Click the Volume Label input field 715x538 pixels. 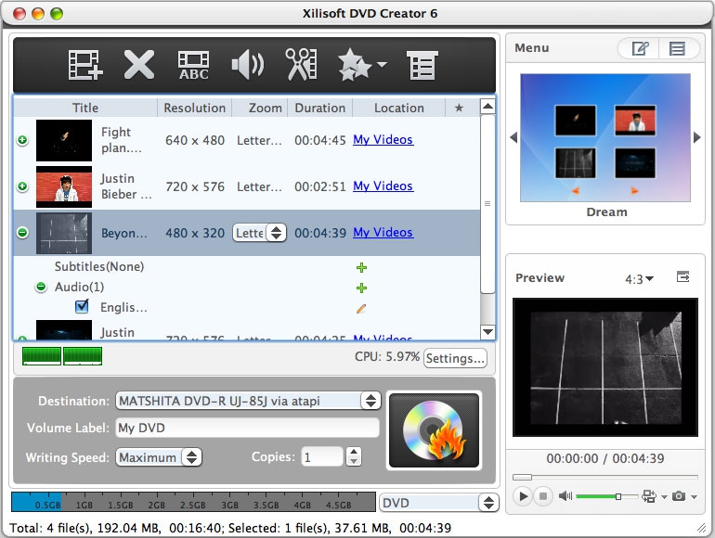tap(246, 428)
